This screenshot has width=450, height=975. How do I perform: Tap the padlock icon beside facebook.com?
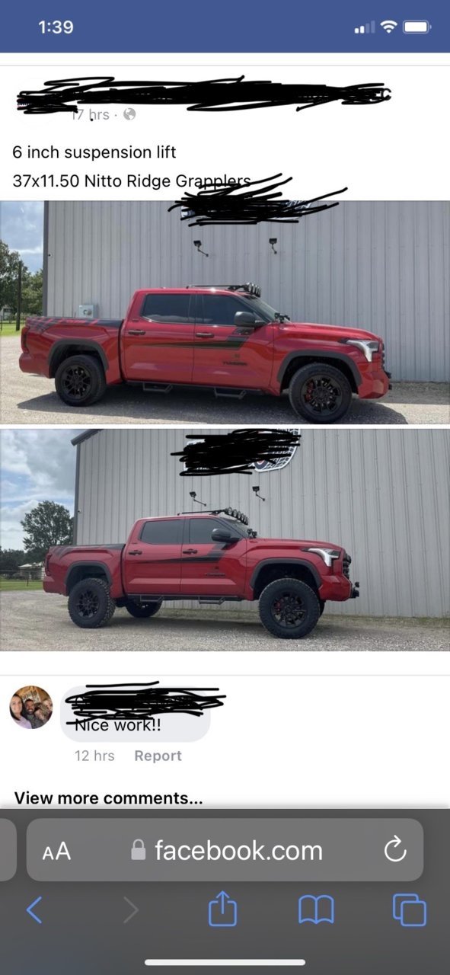(138, 849)
